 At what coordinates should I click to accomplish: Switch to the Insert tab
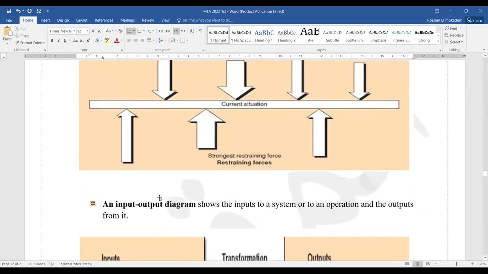[x=45, y=20]
